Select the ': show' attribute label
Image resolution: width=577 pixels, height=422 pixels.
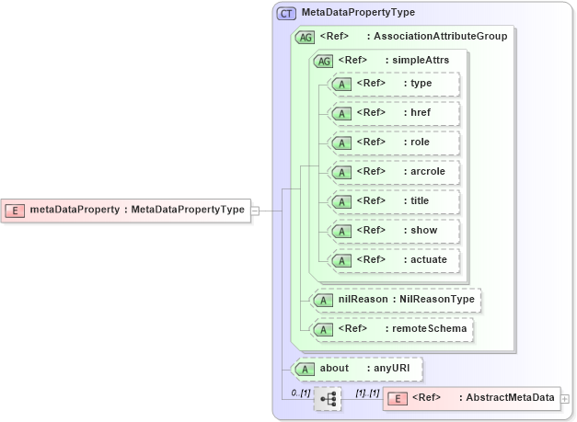click(x=421, y=230)
